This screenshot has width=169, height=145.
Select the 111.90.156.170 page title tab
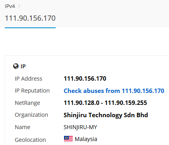30,18
